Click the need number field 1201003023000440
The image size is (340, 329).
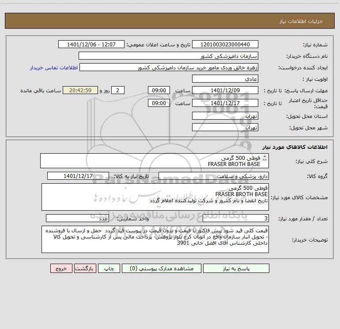click(x=225, y=44)
